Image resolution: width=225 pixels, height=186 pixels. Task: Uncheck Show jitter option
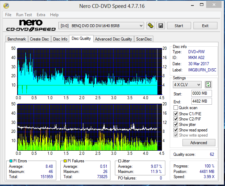(x=176, y=125)
